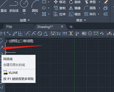Image resolution: width=114 pixels, height=92 pixels.
Task: Open the dropdown arrow under 圆
Action: coord(24,14)
